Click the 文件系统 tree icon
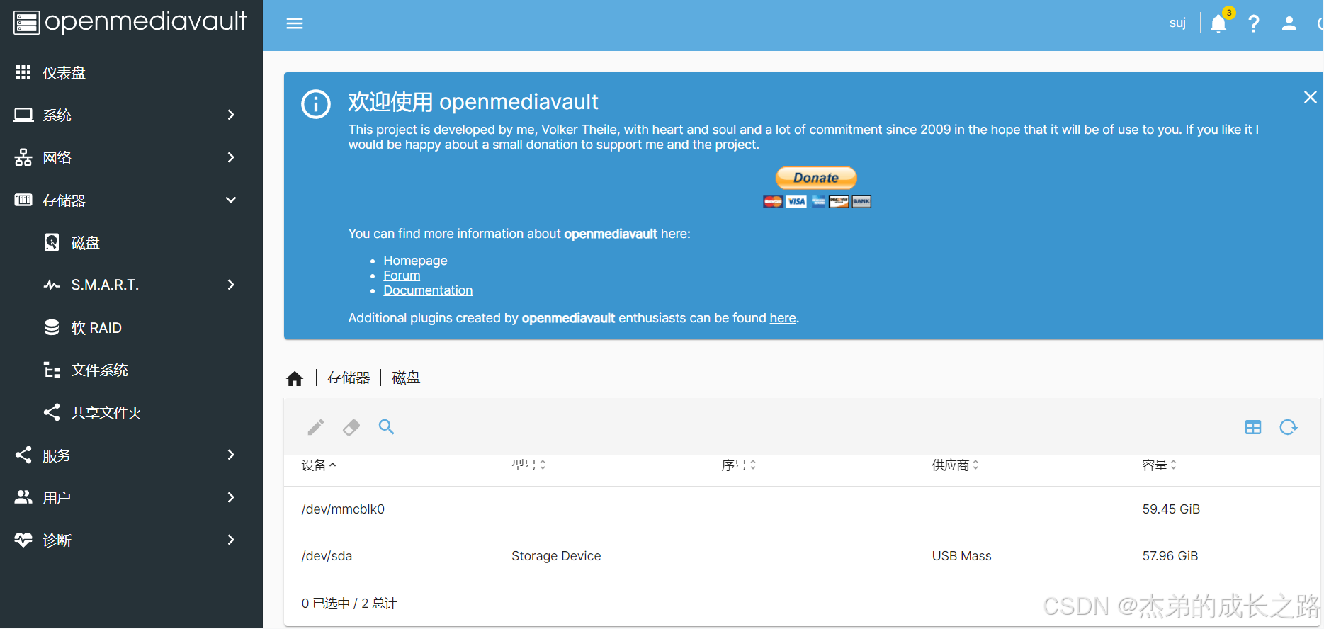This screenshot has height=629, width=1324. point(52,370)
